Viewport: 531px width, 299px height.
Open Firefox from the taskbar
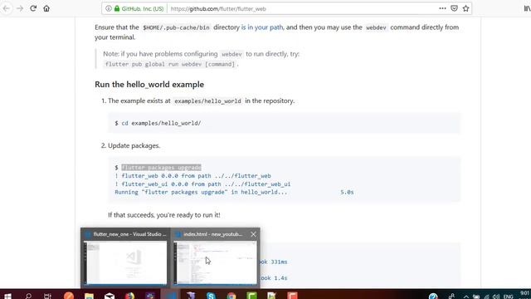(129, 296)
